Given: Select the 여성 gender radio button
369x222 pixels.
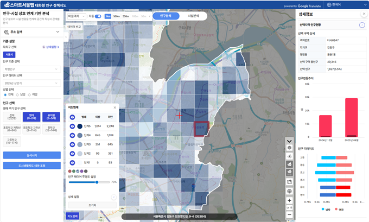Looking at the screenshot, I should pos(32,94).
